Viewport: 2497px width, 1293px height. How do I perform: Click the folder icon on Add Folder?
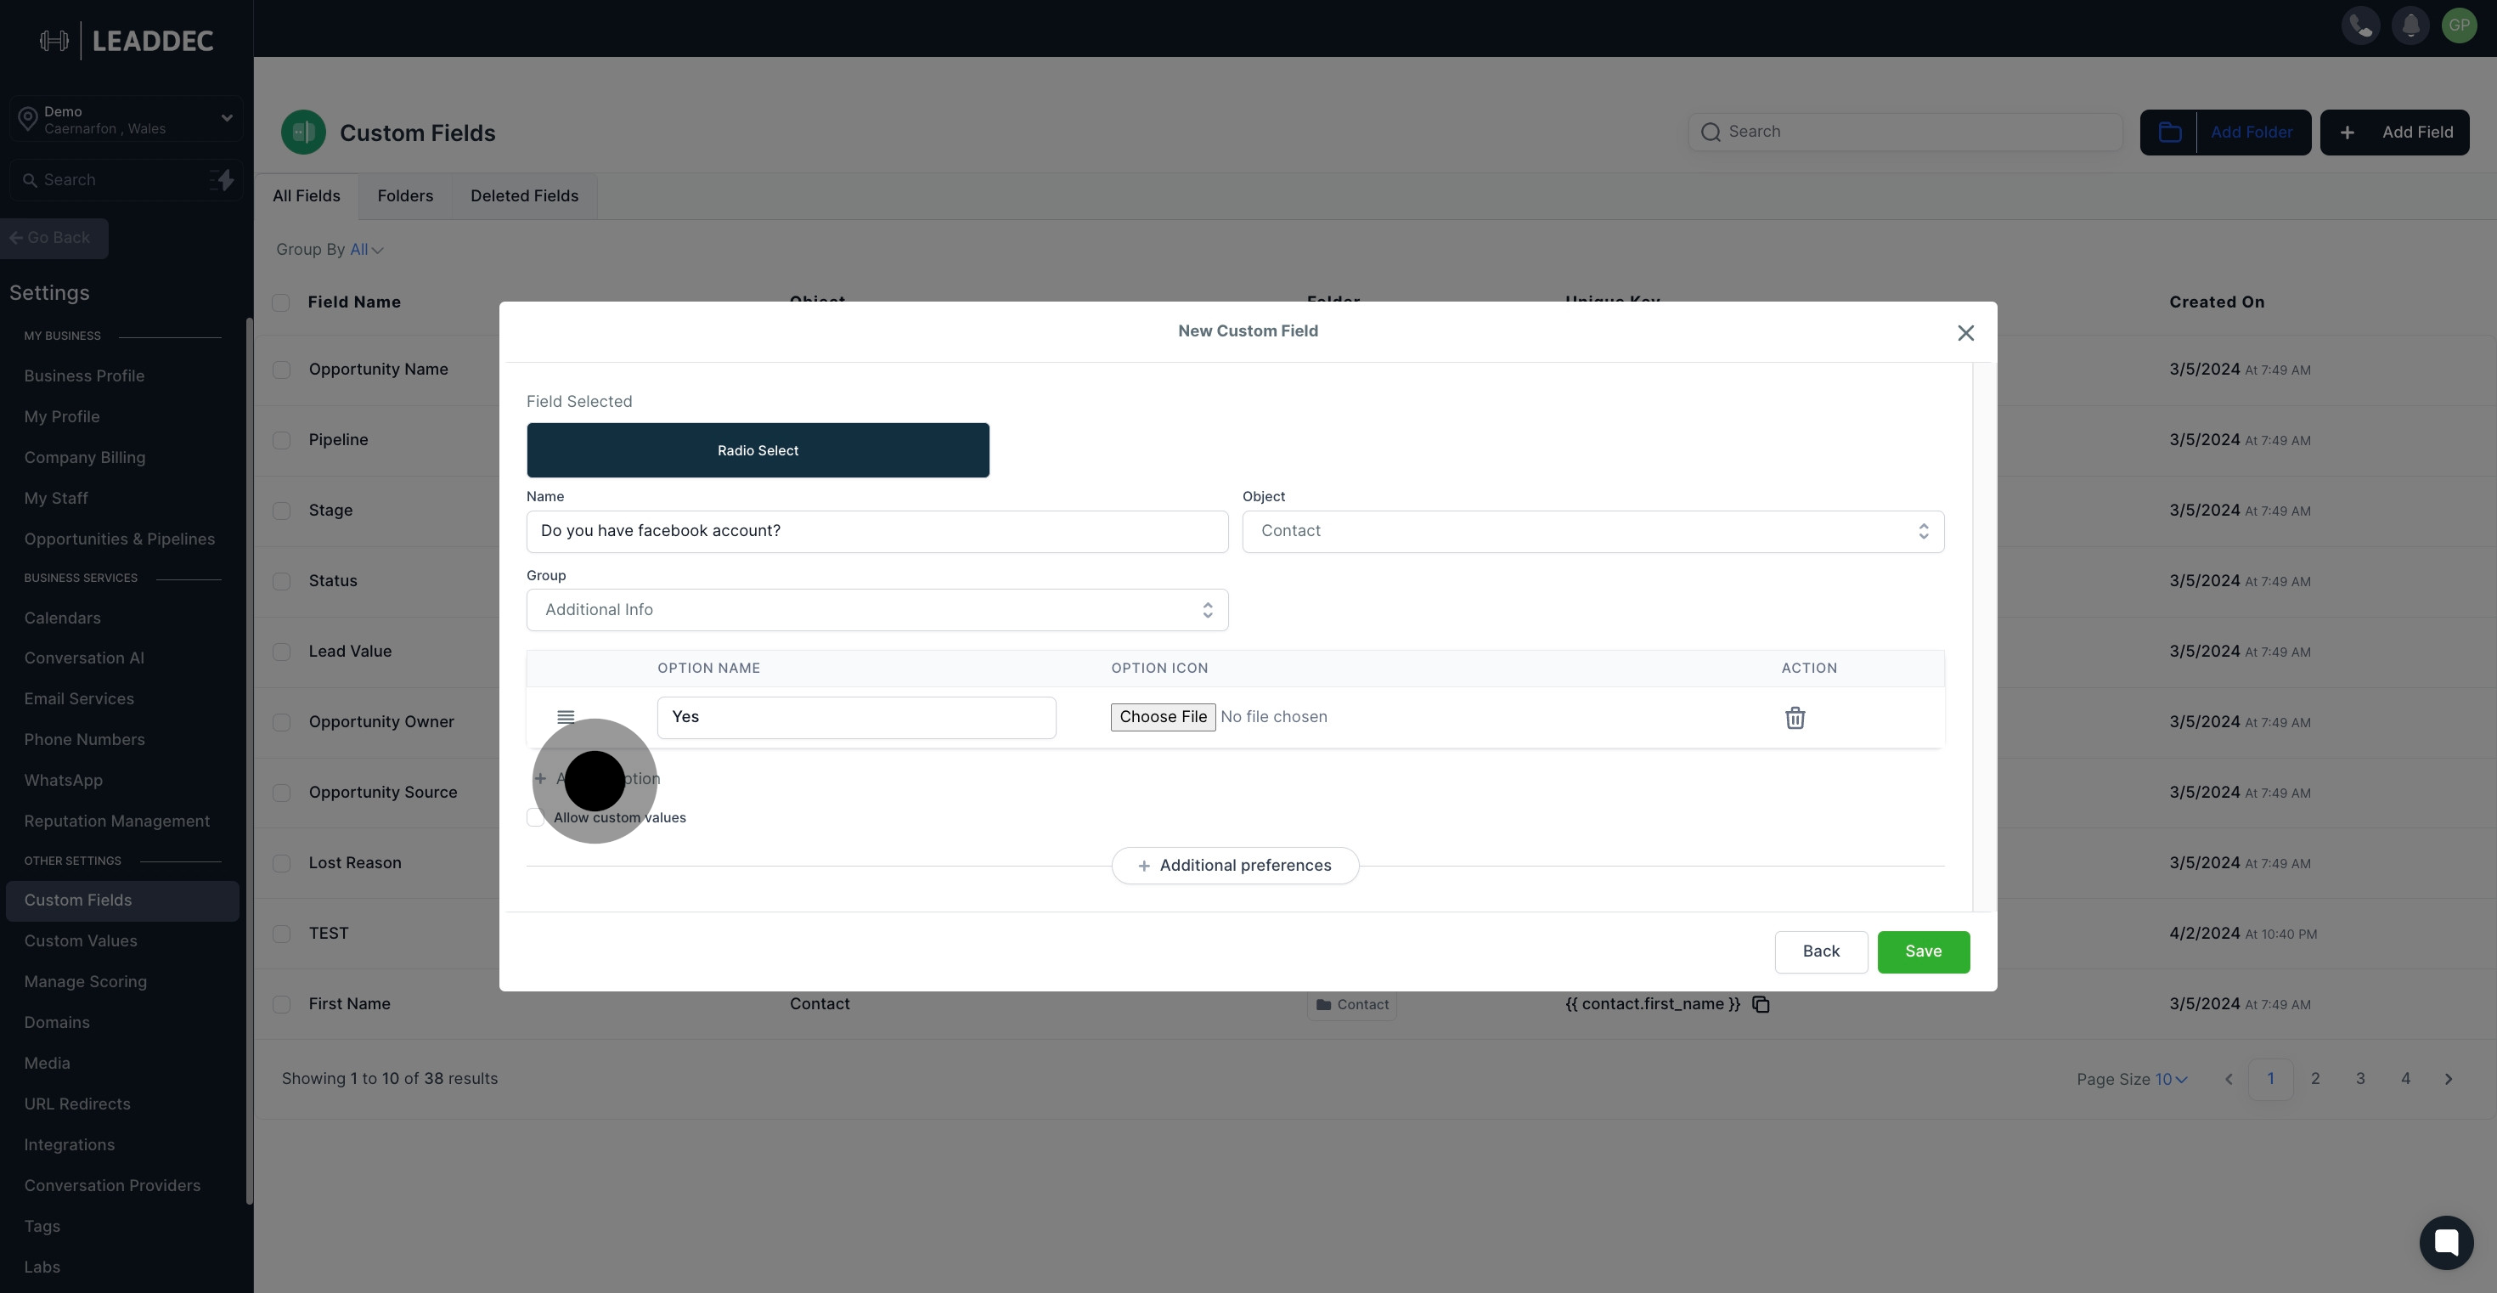point(2169,132)
